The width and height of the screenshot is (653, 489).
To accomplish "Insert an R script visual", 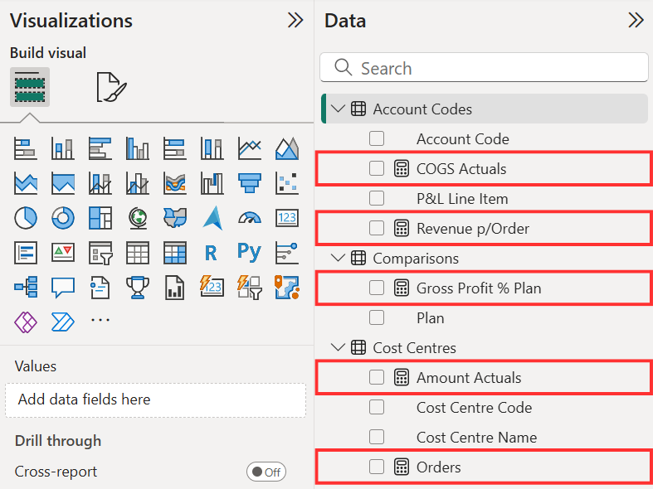I will (212, 252).
